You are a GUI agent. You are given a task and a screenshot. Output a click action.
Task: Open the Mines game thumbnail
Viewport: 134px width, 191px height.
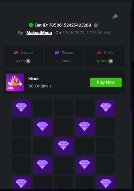point(15,82)
